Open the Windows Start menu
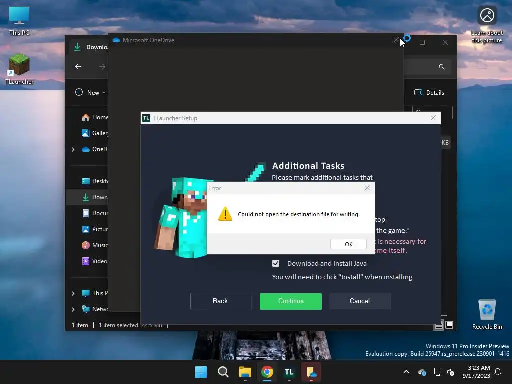This screenshot has height=384, width=512. 201,372
